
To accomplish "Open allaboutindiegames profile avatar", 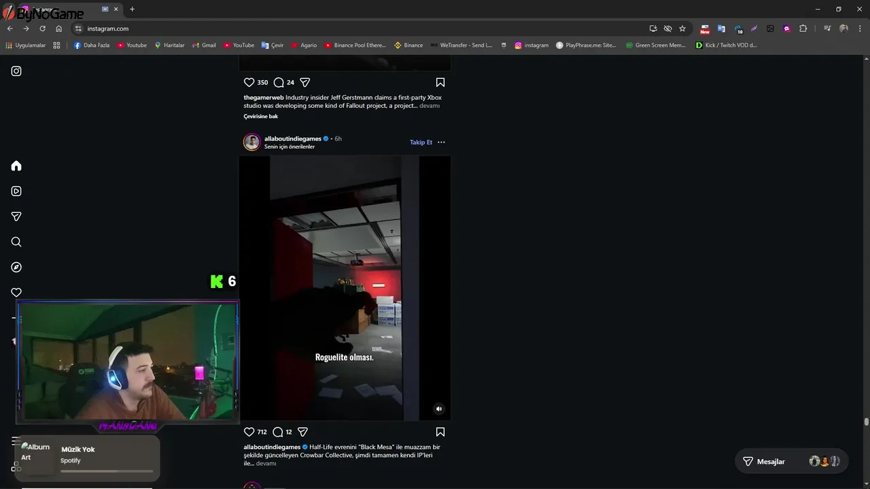I will (252, 142).
